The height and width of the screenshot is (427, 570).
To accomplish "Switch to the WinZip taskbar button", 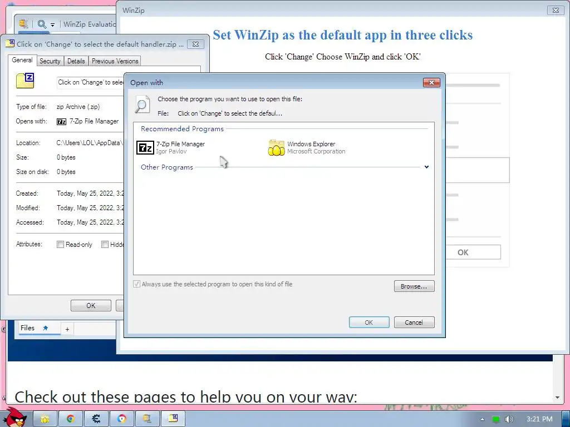I will coord(147,419).
